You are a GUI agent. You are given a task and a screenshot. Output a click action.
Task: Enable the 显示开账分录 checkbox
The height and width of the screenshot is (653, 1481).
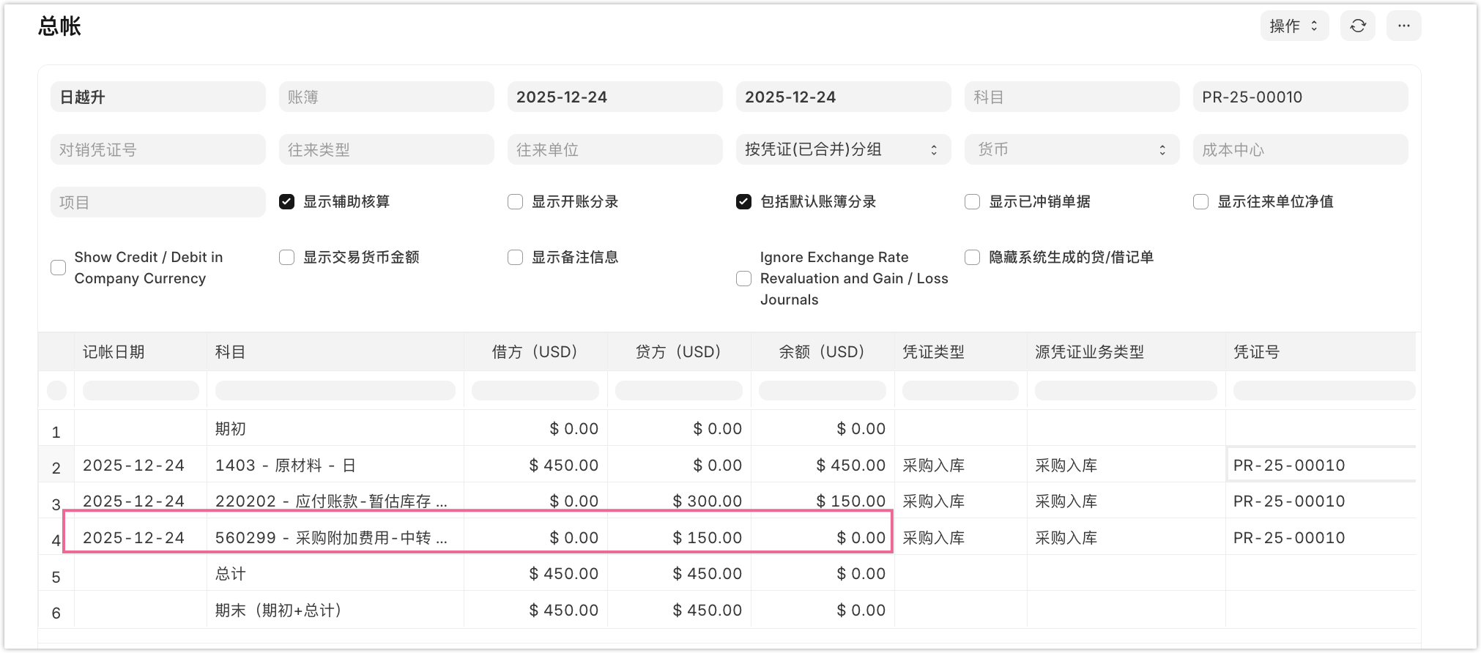516,202
